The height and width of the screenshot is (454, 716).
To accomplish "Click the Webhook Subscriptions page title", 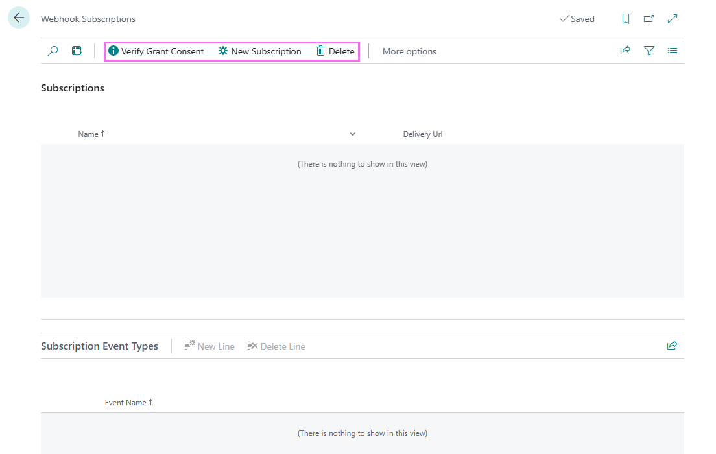I will [x=88, y=19].
